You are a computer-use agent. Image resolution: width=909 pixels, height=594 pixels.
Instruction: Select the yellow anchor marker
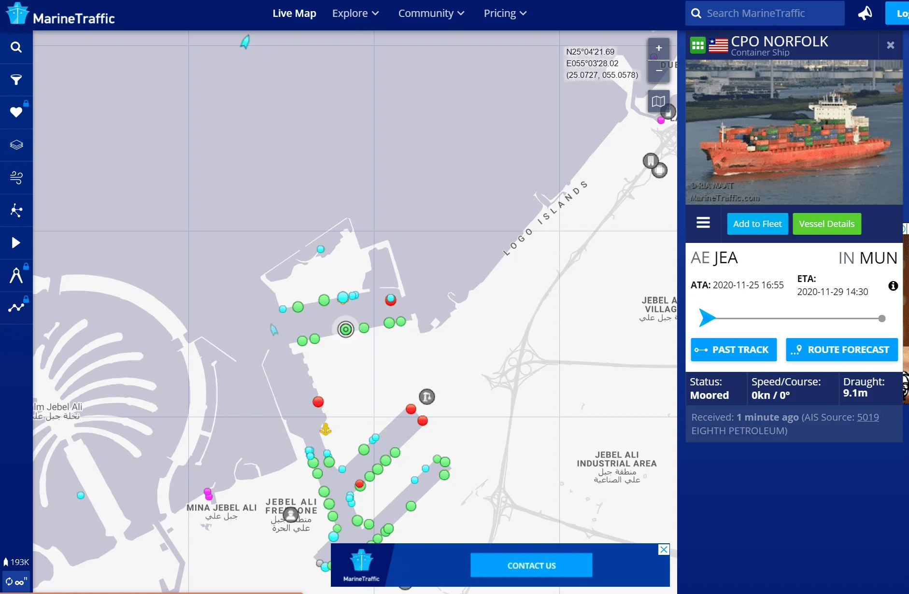(x=326, y=429)
